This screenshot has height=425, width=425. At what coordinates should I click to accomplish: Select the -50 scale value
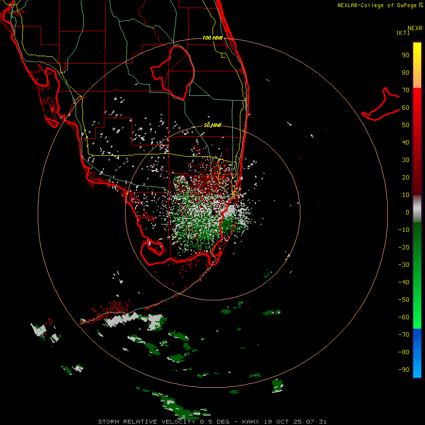coord(404,300)
